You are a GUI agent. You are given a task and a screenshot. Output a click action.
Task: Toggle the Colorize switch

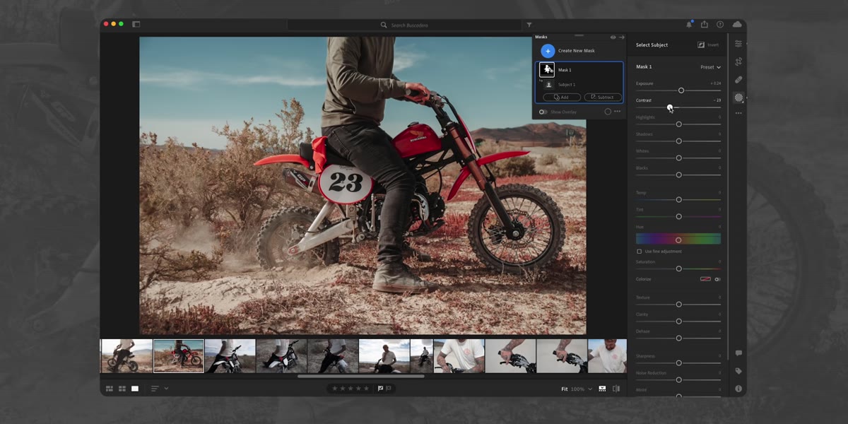click(717, 279)
